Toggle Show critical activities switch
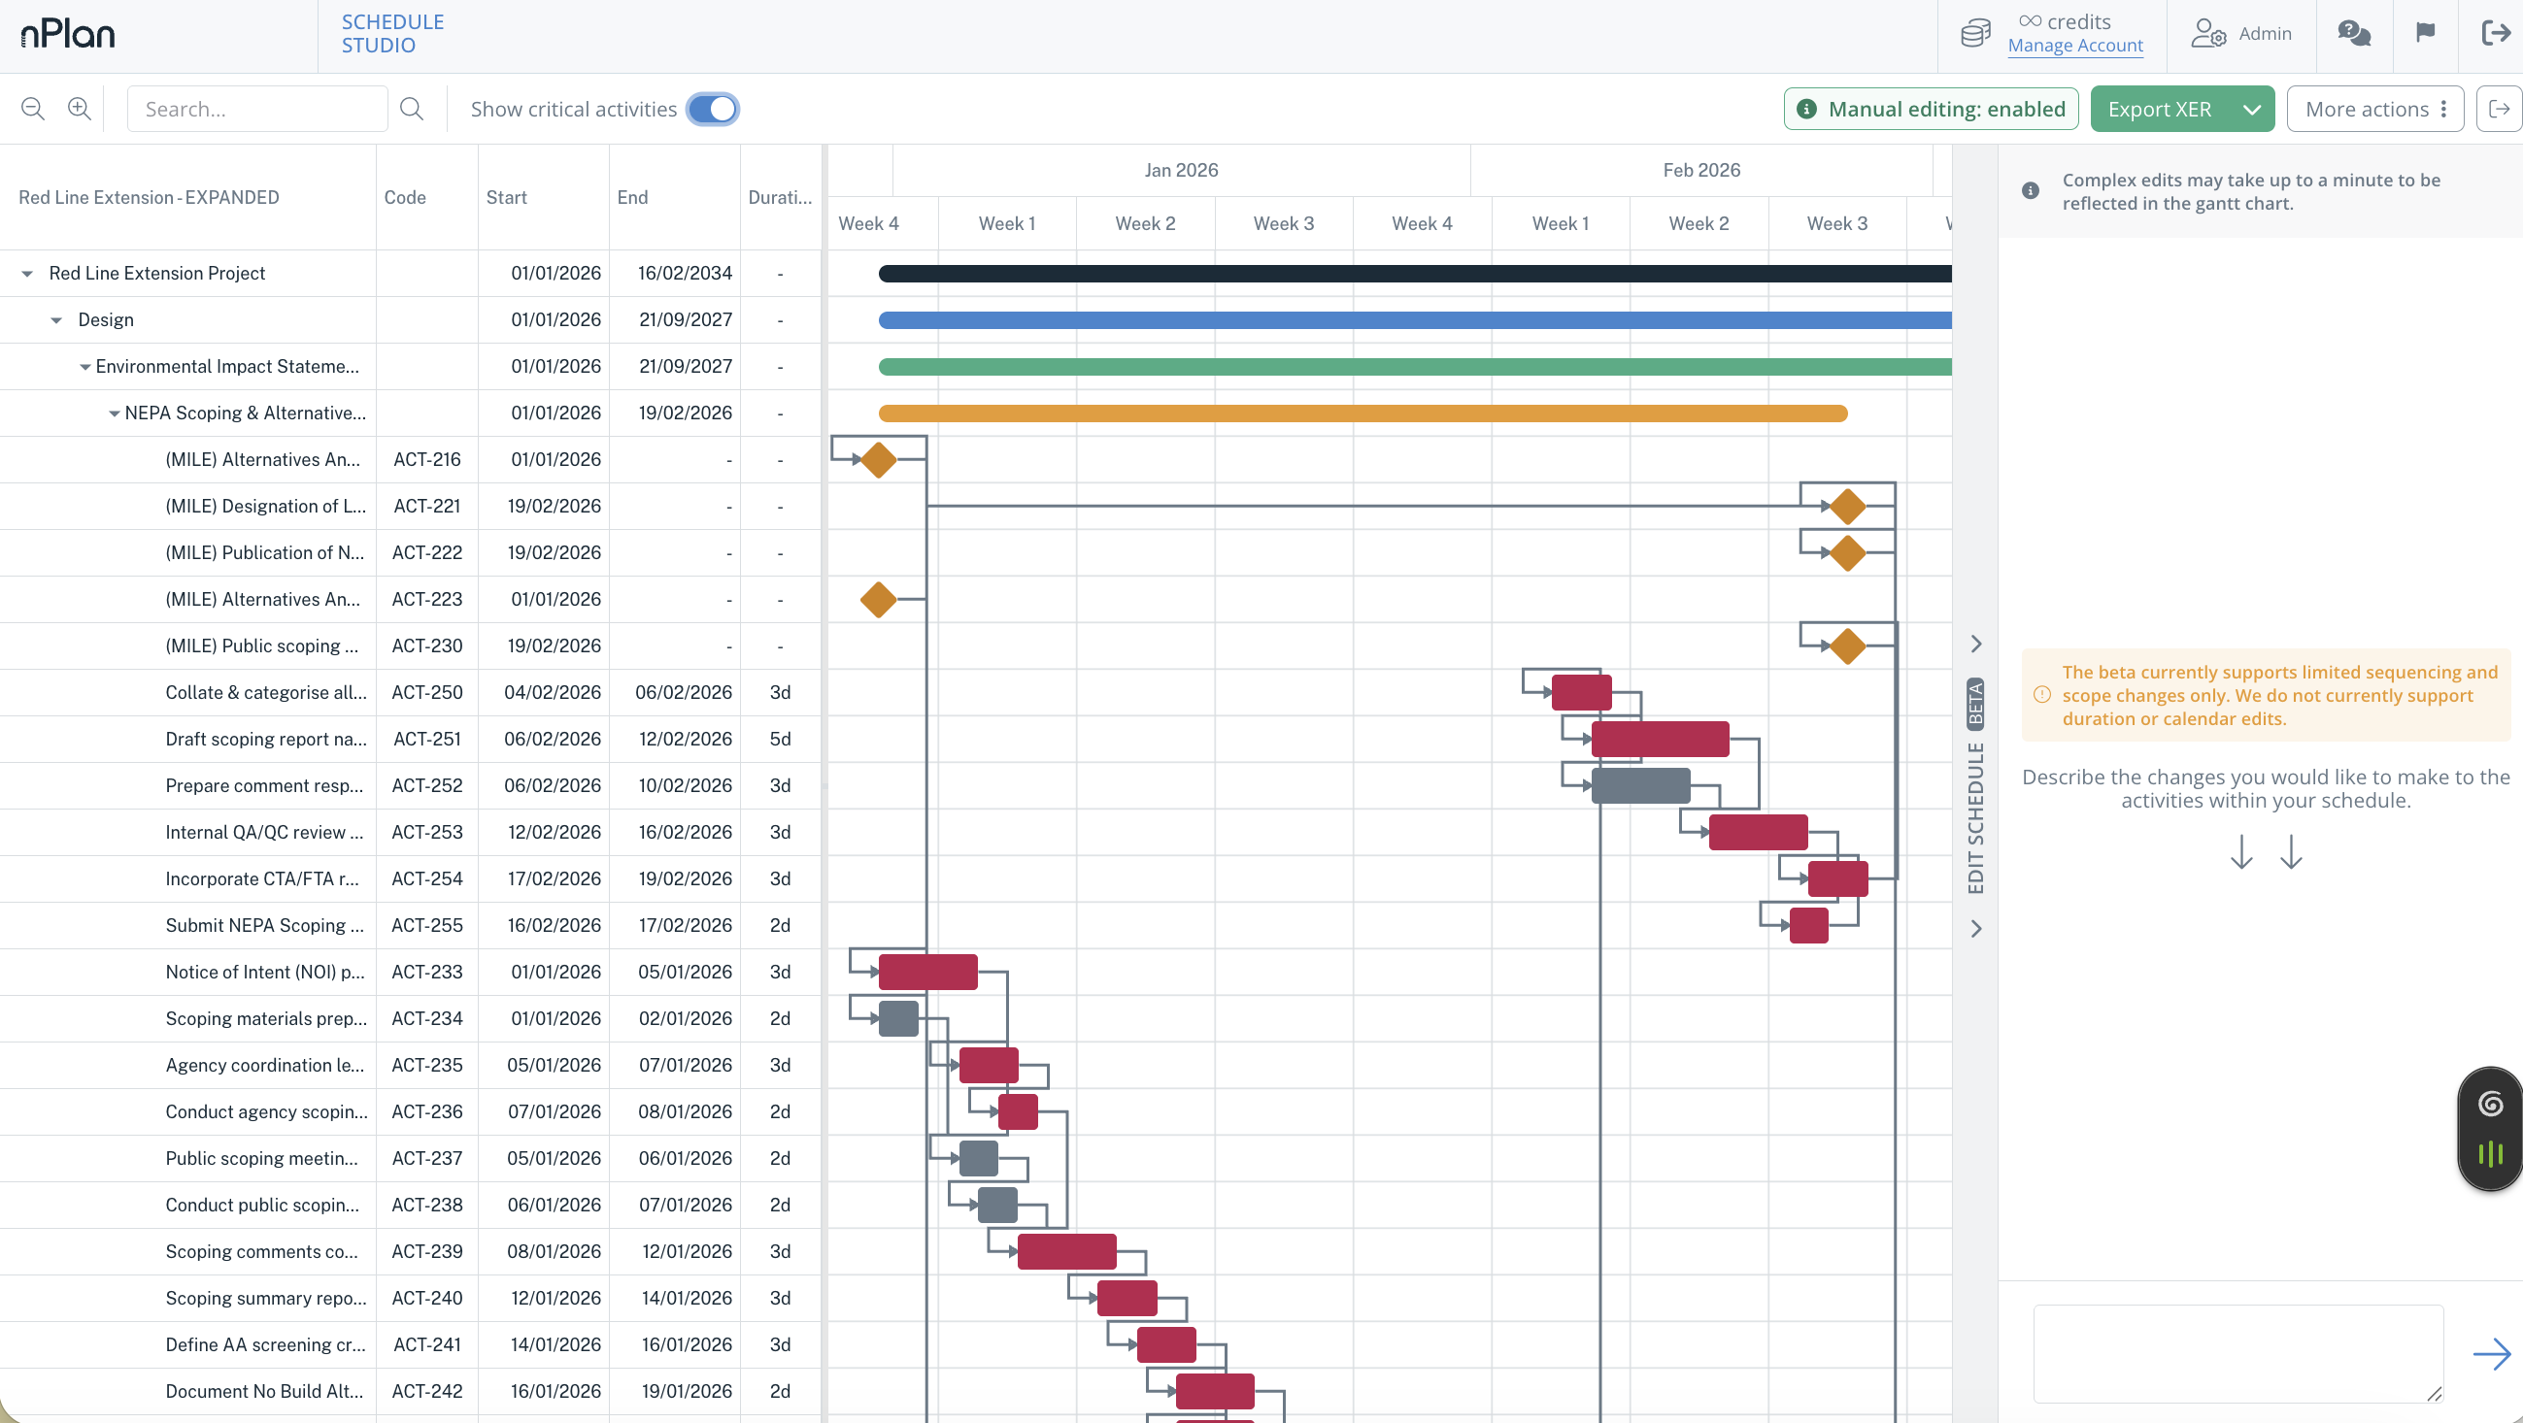Image resolution: width=2523 pixels, height=1423 pixels. click(713, 109)
